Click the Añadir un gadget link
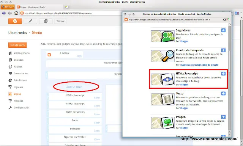This screenshot has width=243, height=146. coord(74,87)
